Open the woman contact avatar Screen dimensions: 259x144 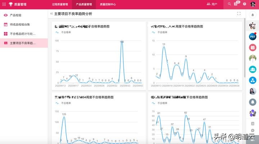click(x=253, y=91)
